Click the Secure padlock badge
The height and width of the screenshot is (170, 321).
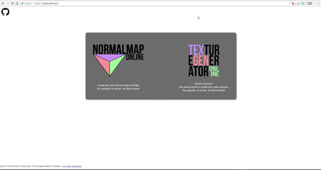(x=27, y=3)
